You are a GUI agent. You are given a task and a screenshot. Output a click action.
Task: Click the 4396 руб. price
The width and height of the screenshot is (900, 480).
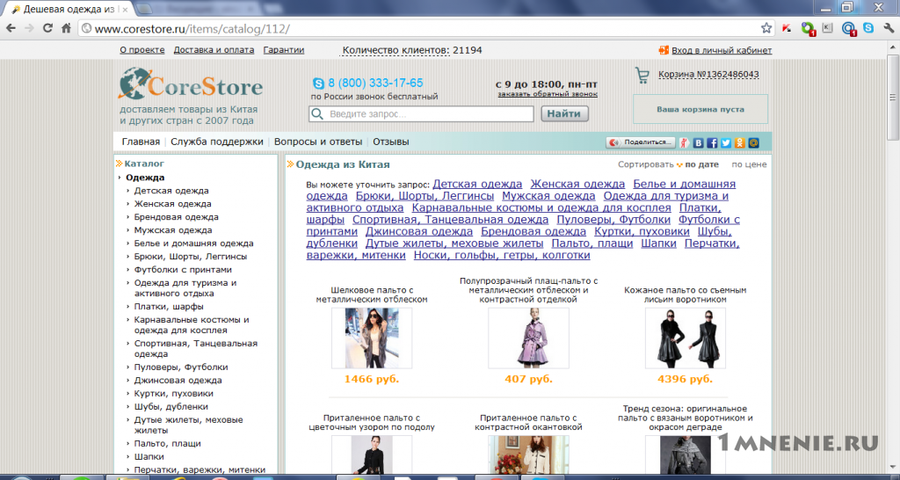(686, 380)
